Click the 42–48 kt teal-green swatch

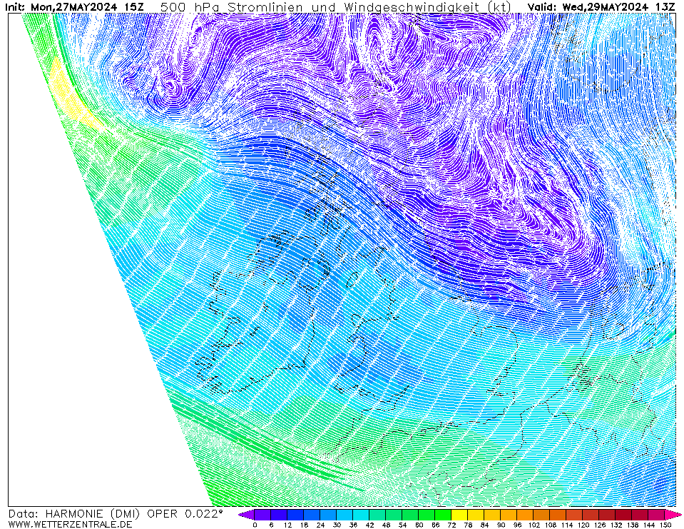[x=378, y=515]
